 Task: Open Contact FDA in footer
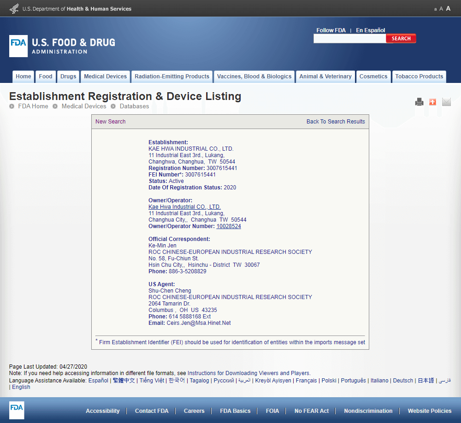coord(152,411)
